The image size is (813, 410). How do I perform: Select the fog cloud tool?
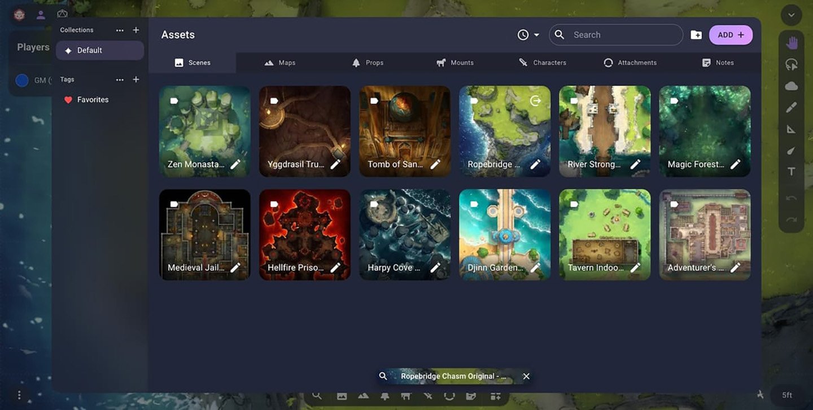[792, 86]
